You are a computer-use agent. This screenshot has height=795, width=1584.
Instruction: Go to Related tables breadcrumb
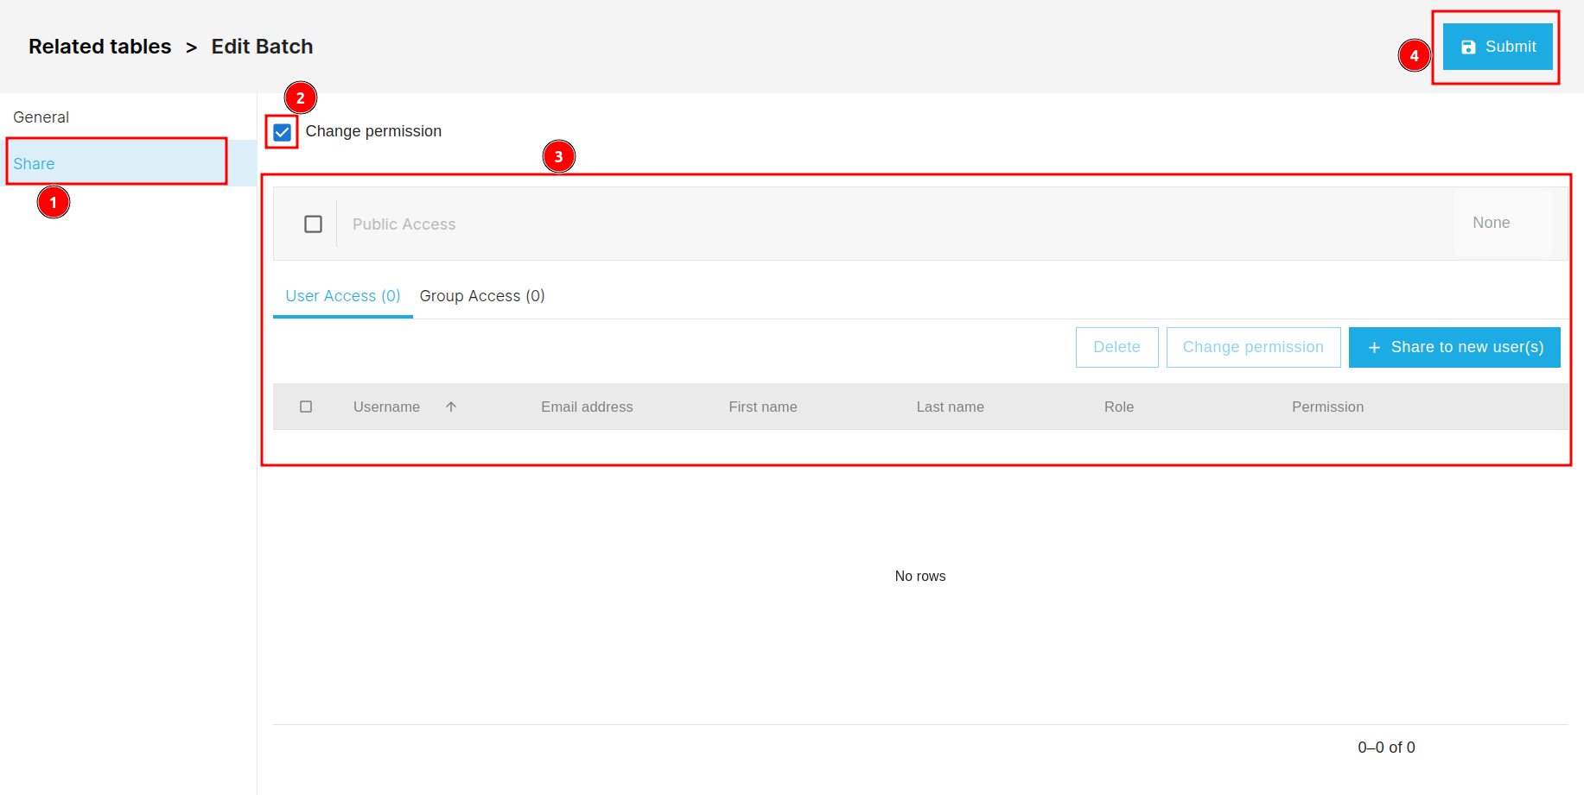[100, 47]
